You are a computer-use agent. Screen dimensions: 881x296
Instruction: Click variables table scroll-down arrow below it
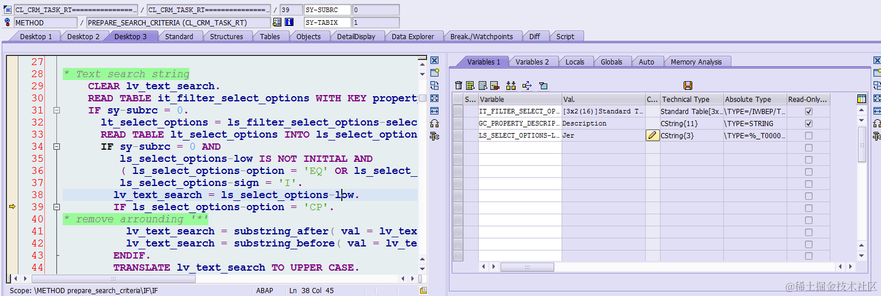pyautogui.click(x=861, y=120)
